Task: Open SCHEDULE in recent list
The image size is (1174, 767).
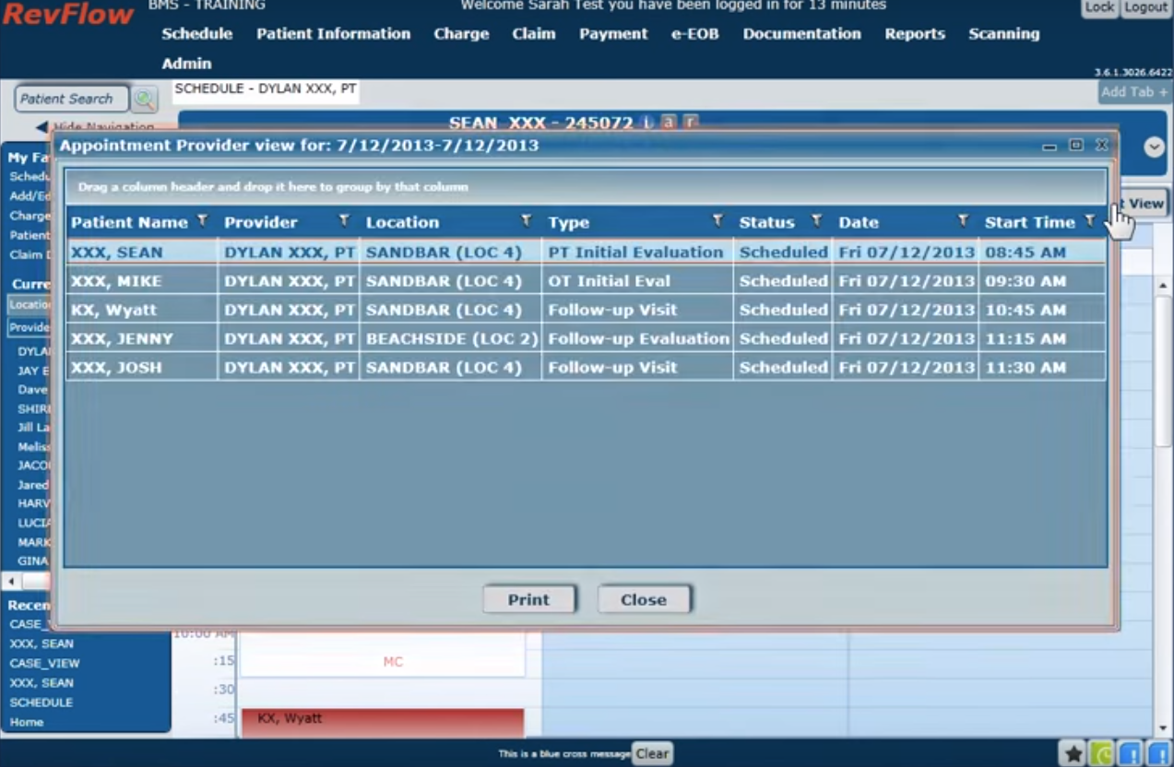Action: click(41, 702)
